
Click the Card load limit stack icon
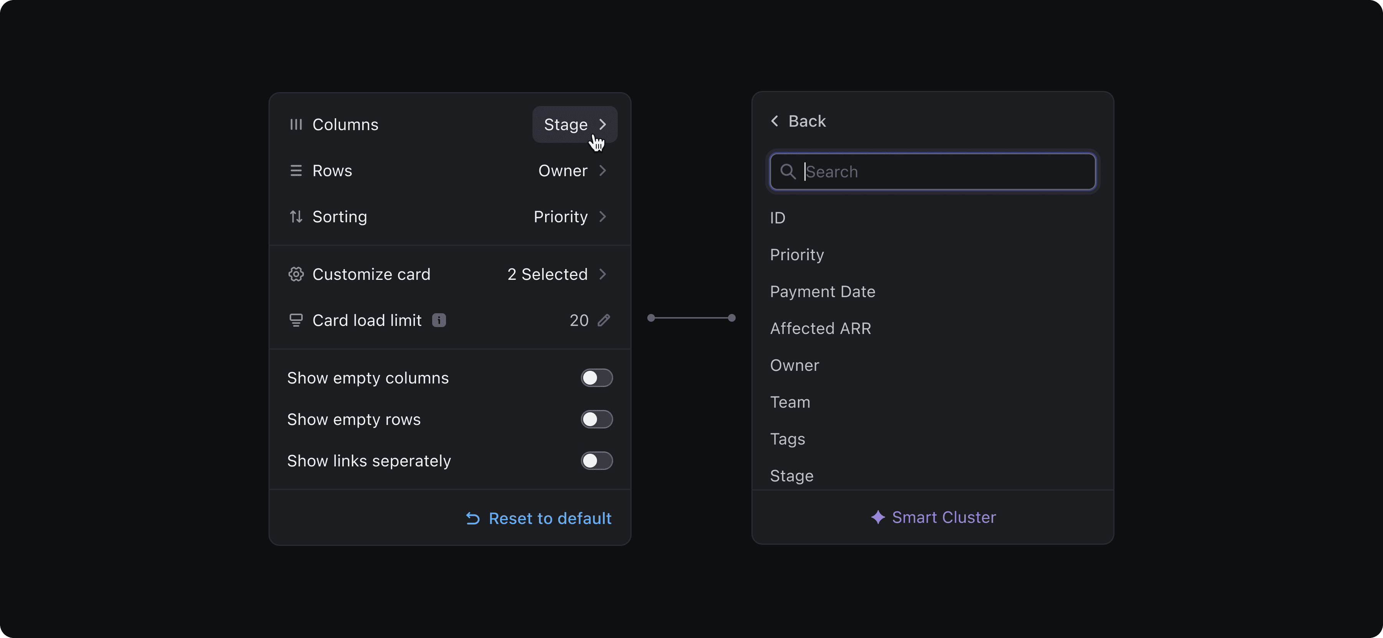pos(296,320)
